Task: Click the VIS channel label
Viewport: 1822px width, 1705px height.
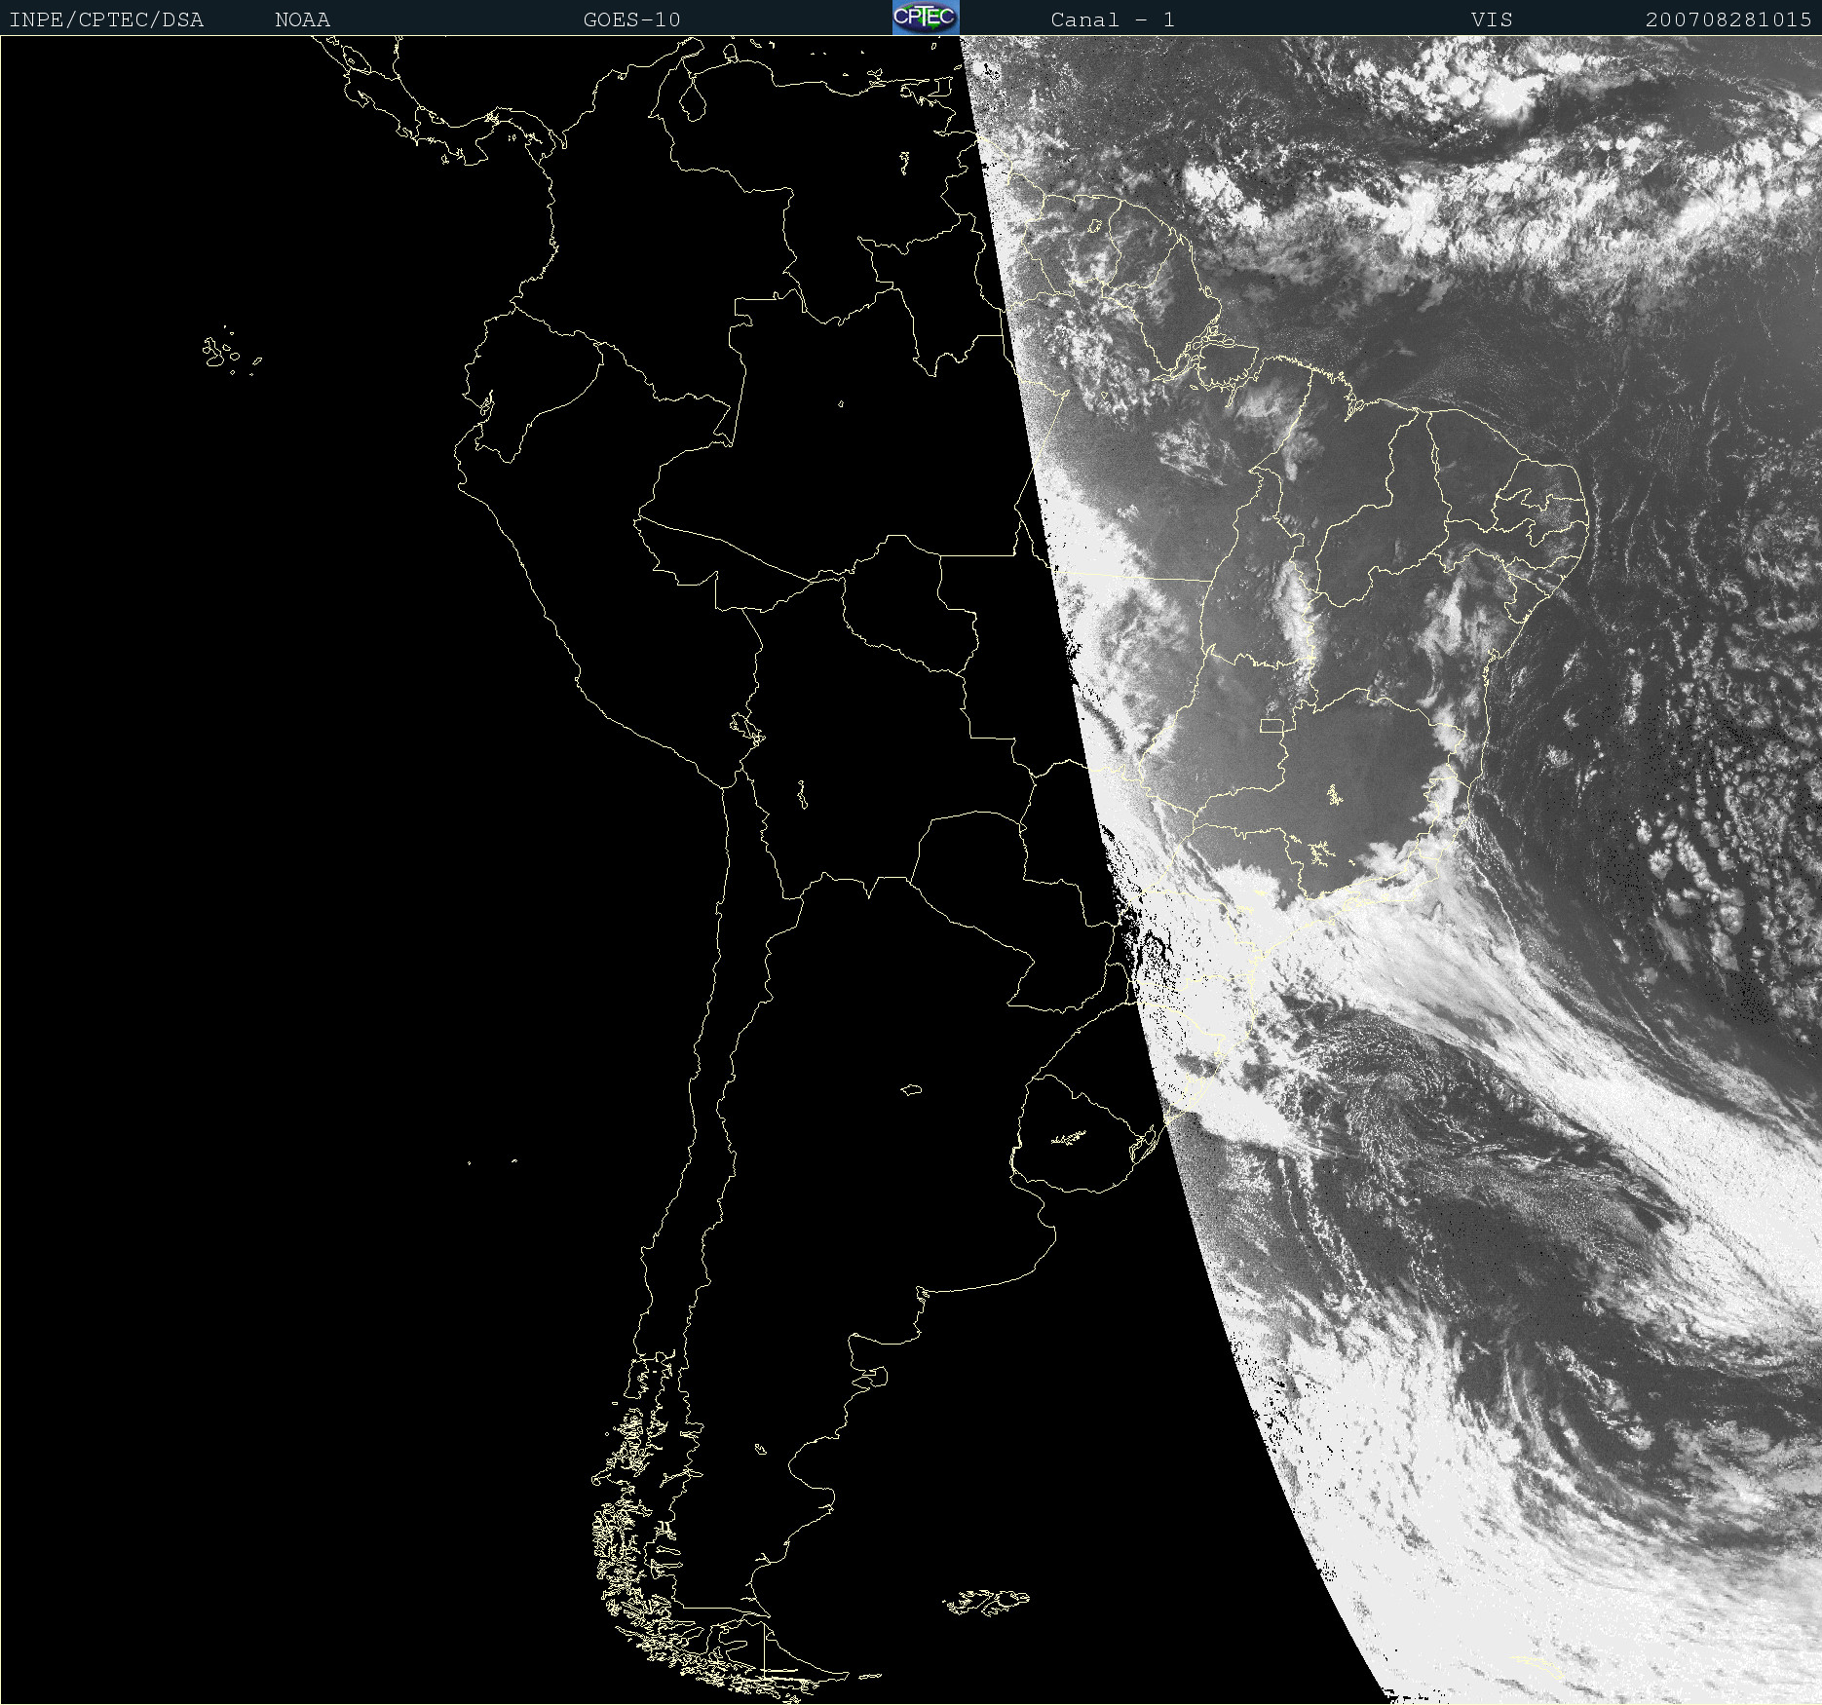Action: tap(1492, 19)
